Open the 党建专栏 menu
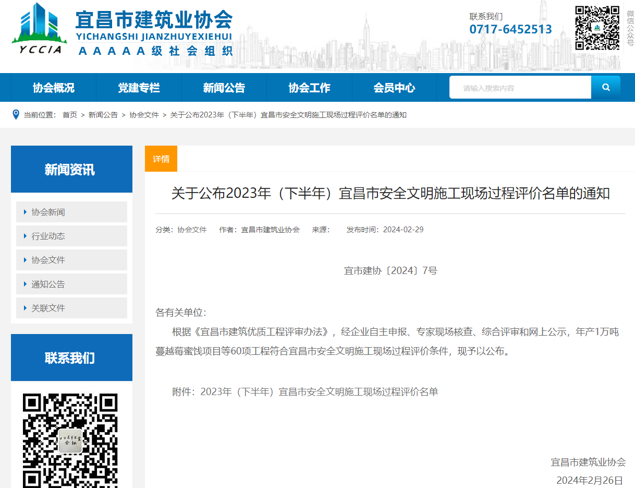Screen dimensions: 635x488 click(x=139, y=88)
